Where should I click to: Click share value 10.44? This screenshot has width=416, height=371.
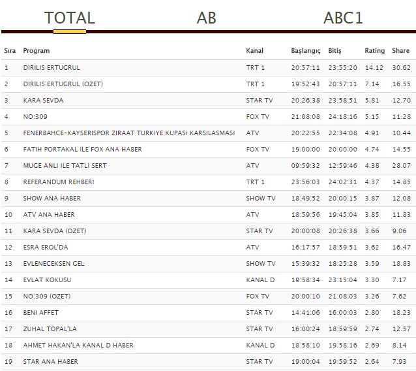(x=402, y=133)
